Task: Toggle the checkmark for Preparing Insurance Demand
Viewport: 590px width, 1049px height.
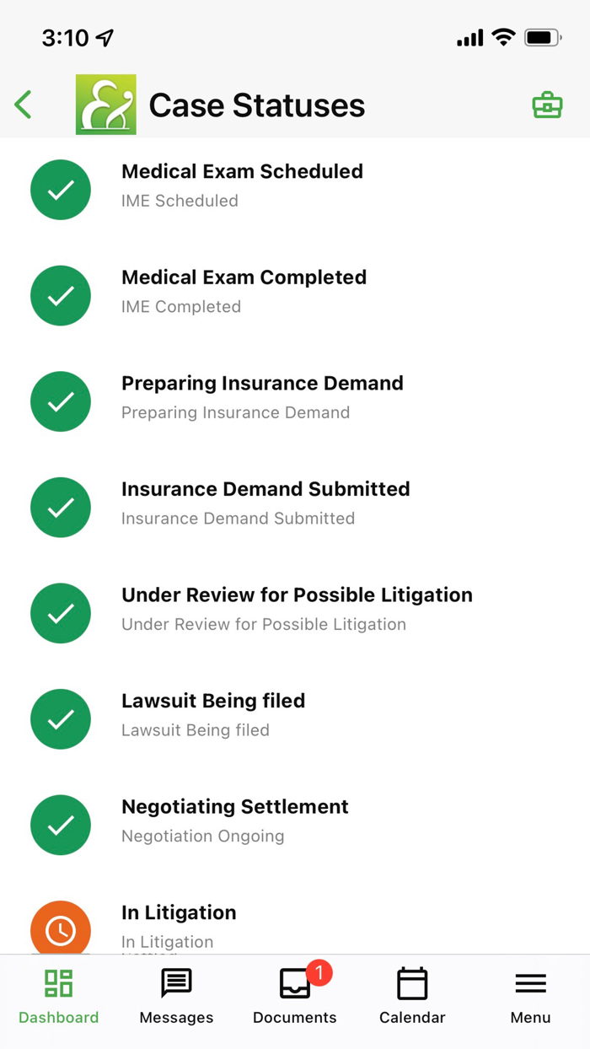Action: coord(61,401)
